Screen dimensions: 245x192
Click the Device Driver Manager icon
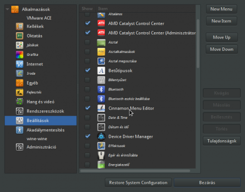(x=101, y=136)
